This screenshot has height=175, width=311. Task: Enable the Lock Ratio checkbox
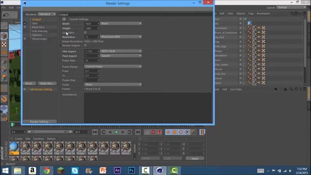[86, 33]
